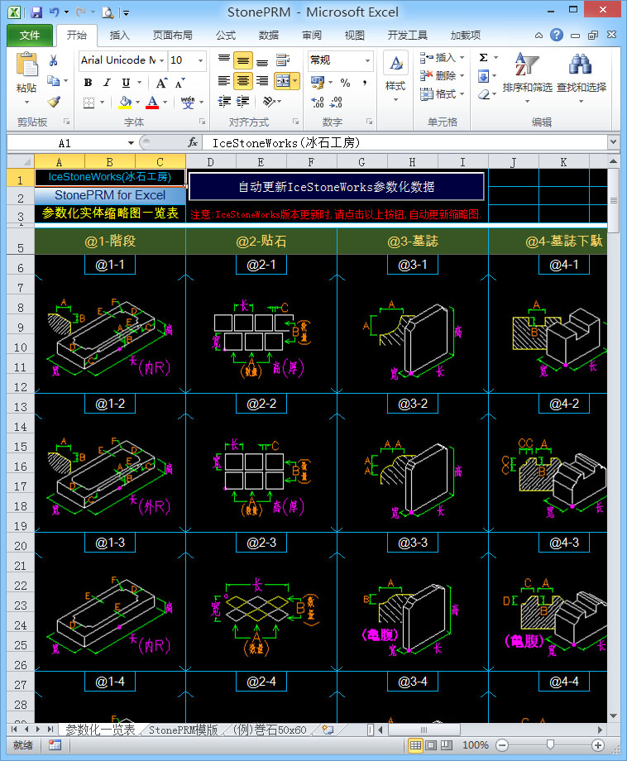Open Name Box dropdown arrow

131,142
